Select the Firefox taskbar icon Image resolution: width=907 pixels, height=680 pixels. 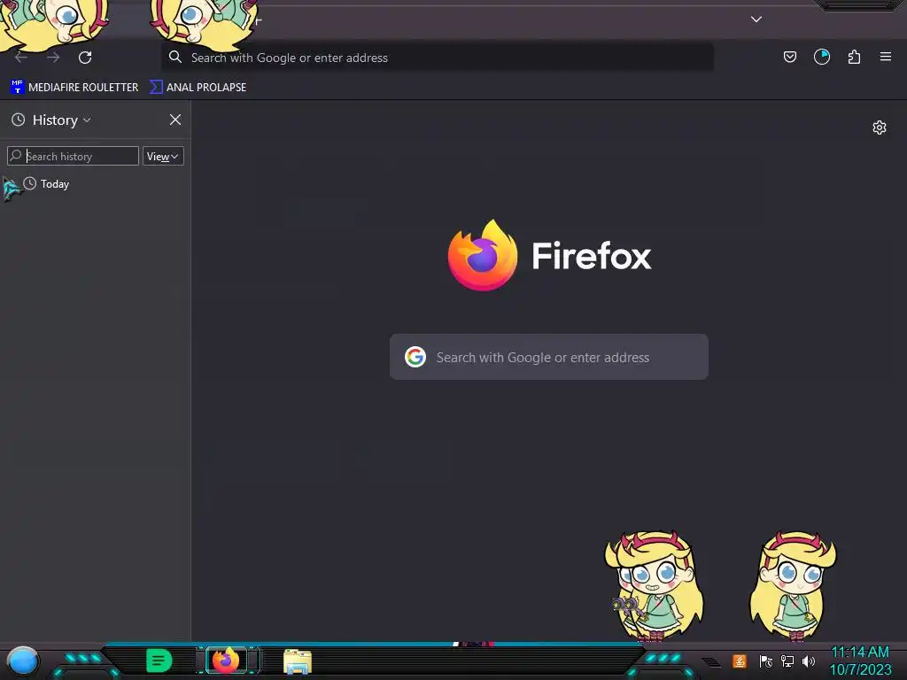pyautogui.click(x=226, y=660)
